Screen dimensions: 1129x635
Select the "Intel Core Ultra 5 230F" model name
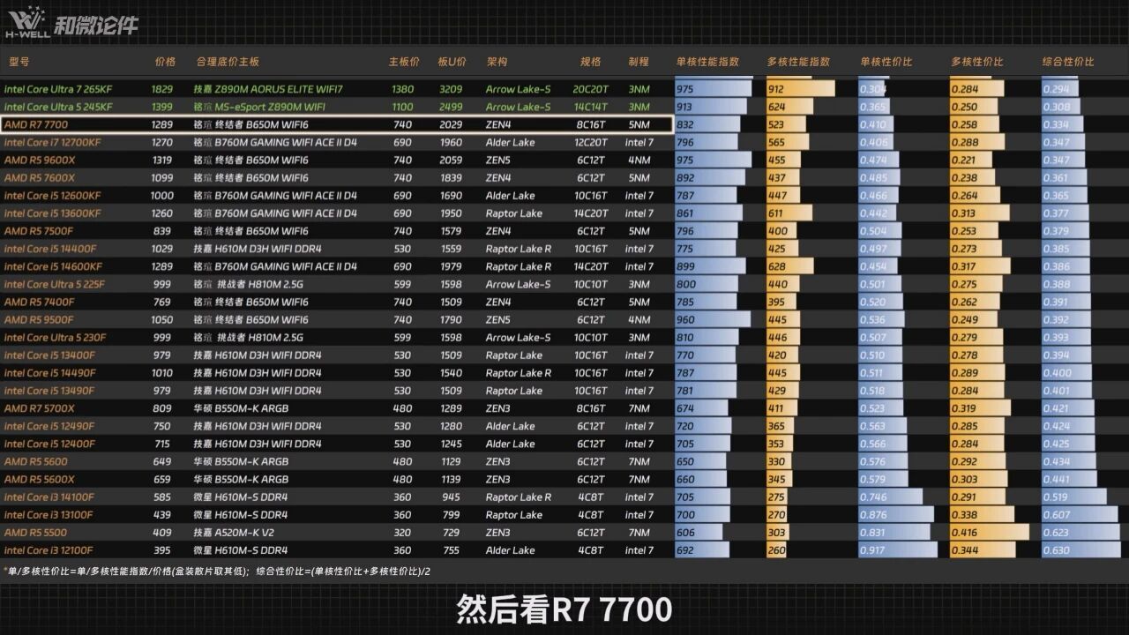point(55,337)
